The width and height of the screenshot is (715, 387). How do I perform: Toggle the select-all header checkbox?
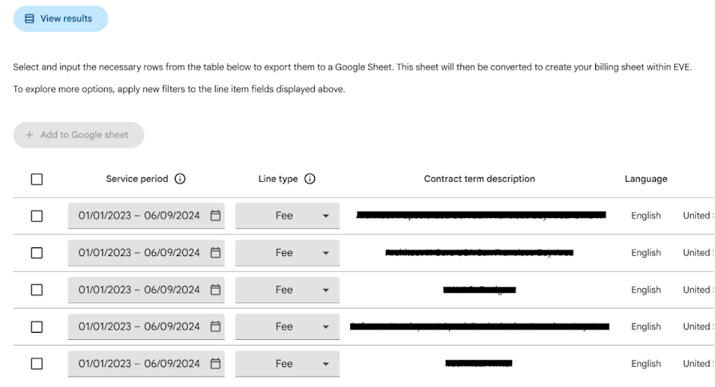click(37, 179)
